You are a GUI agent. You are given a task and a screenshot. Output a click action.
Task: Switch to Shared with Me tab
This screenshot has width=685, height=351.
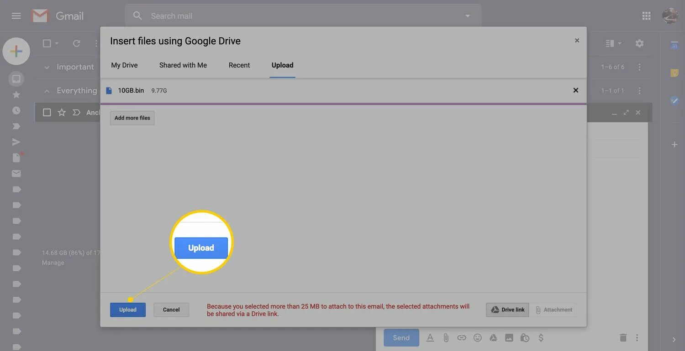(183, 65)
